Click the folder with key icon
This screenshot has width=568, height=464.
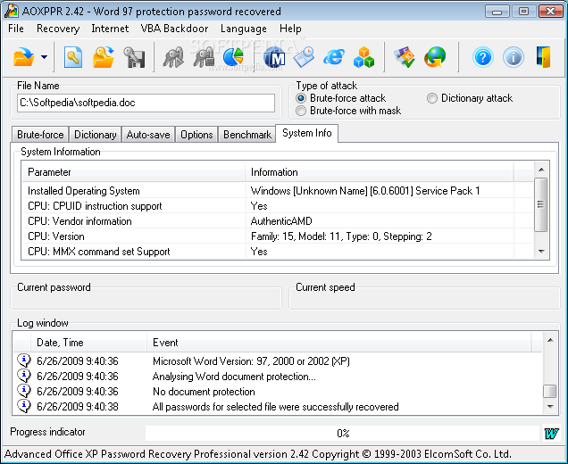104,57
